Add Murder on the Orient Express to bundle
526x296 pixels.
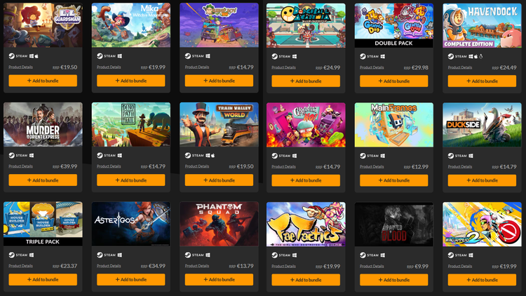pyautogui.click(x=43, y=180)
